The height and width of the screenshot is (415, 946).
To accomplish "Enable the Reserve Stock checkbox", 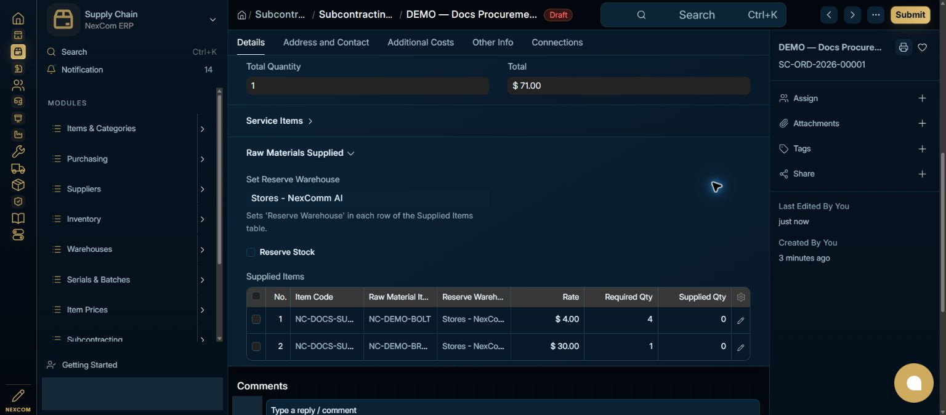I will tap(251, 252).
